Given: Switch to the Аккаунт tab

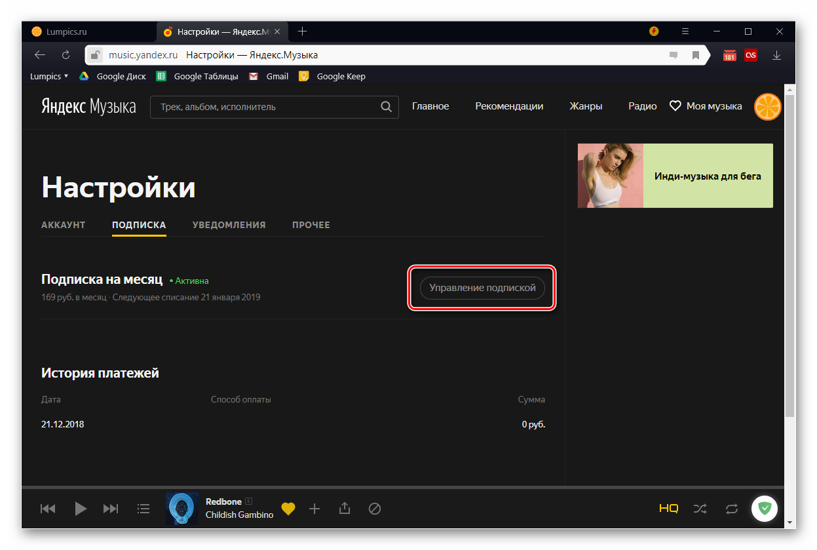Looking at the screenshot, I should click(64, 225).
